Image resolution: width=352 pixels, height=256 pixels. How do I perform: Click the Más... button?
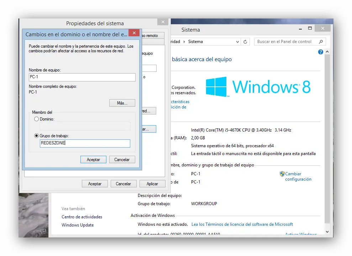(x=122, y=103)
